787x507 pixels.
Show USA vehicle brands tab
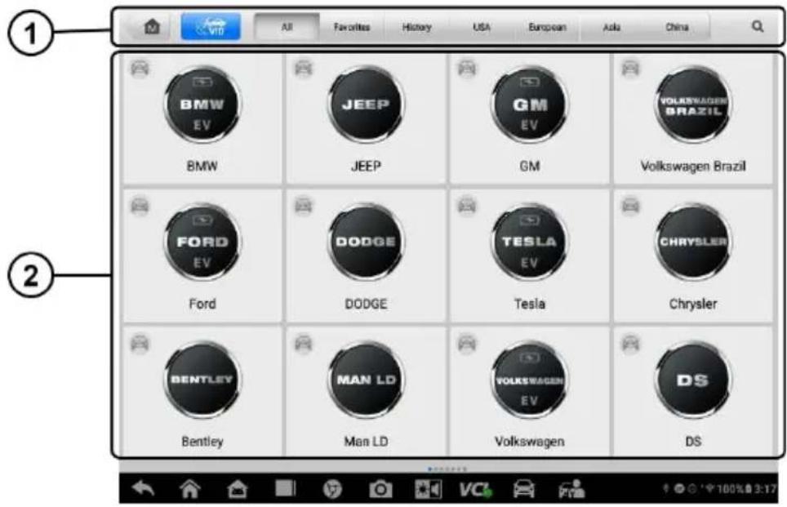[482, 27]
